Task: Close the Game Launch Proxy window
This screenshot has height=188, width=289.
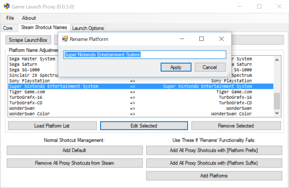Action: tap(279, 6)
